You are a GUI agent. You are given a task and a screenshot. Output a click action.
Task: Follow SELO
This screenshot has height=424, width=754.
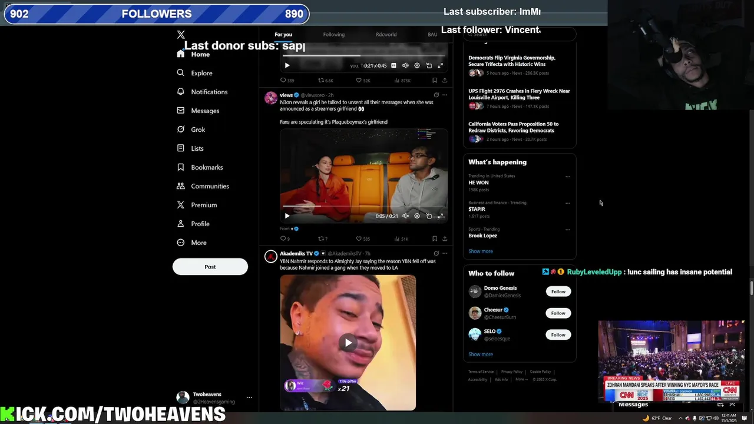point(558,335)
